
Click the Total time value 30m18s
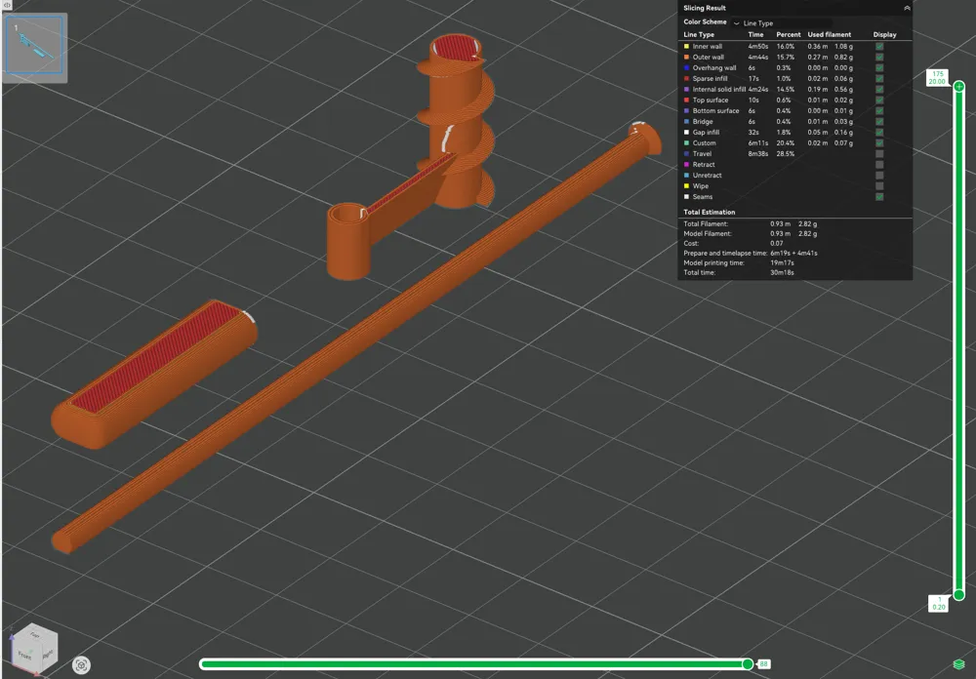pos(782,272)
